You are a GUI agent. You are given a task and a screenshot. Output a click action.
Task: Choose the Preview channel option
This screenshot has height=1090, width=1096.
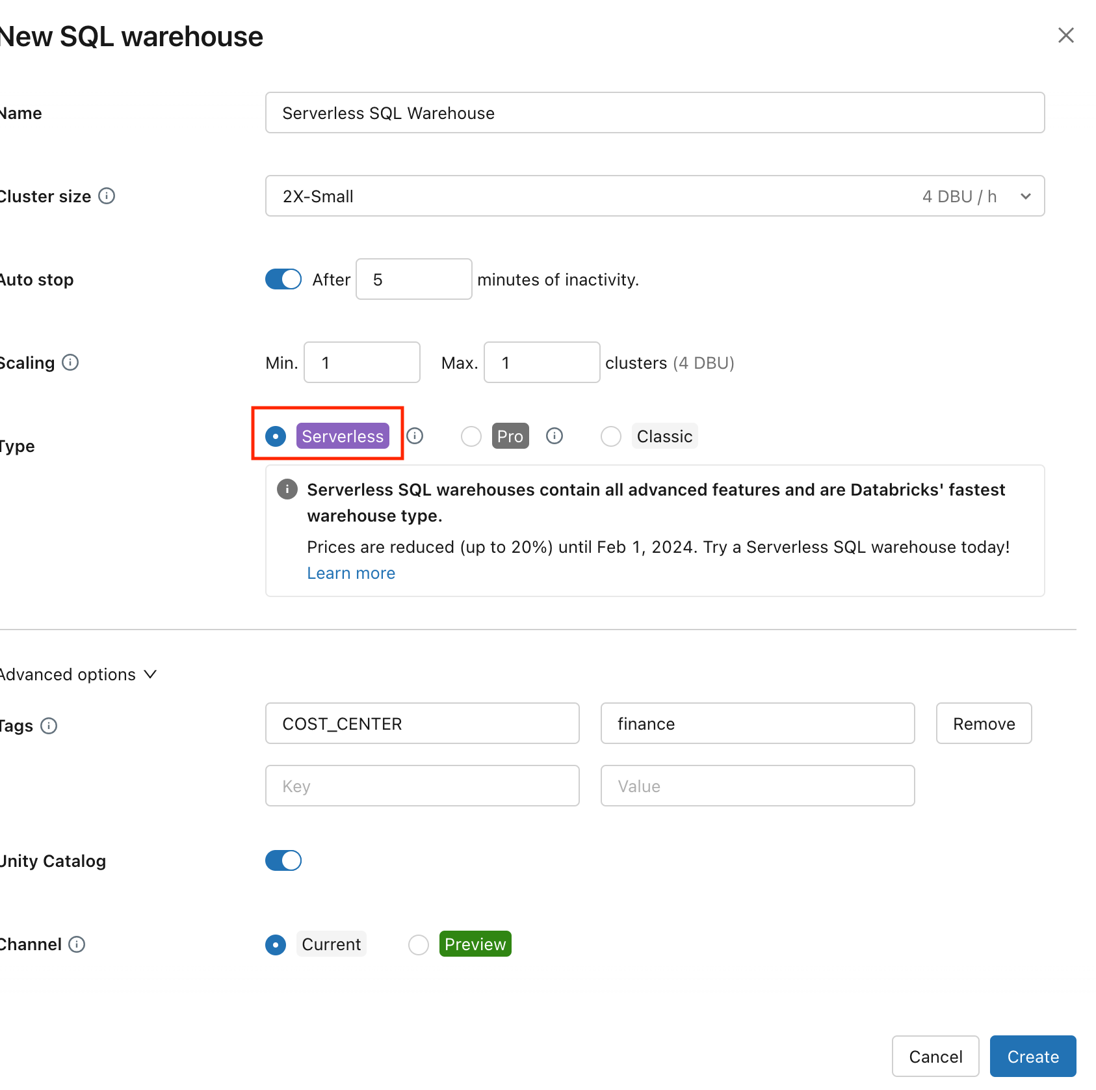[x=418, y=944]
